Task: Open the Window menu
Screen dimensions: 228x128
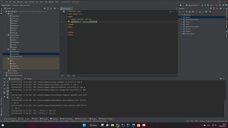Action: point(51,2)
